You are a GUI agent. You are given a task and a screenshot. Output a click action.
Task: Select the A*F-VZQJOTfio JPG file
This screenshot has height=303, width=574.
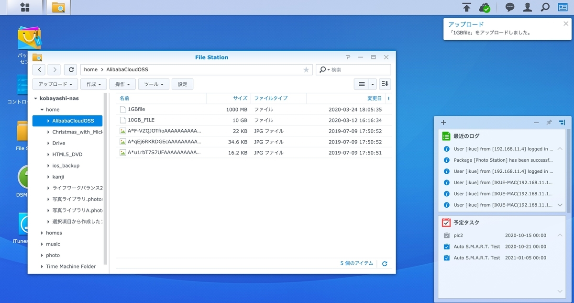pyautogui.click(x=254, y=131)
